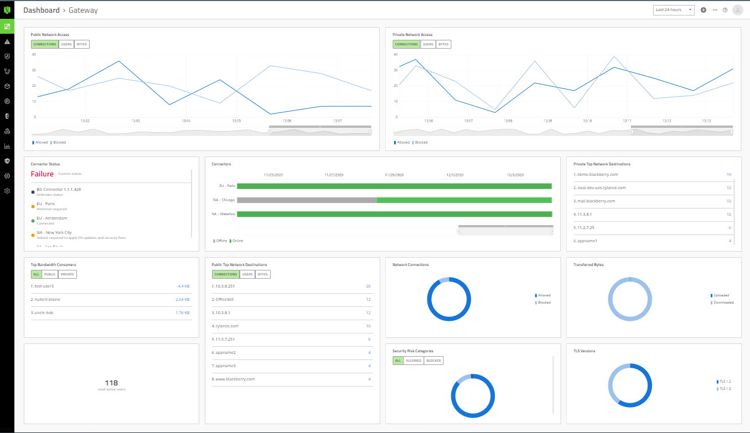
Task: Open the network topology icon in sidebar
Action: pos(7,71)
